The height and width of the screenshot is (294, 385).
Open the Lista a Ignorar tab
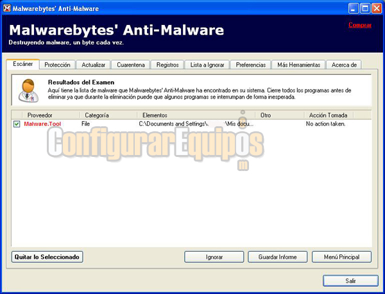tap(207, 65)
